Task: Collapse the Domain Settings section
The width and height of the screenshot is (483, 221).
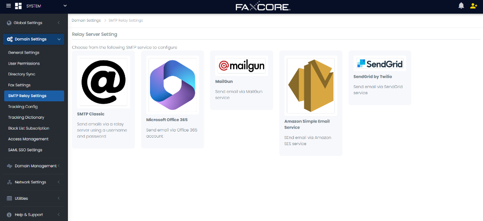Action: click(x=33, y=39)
